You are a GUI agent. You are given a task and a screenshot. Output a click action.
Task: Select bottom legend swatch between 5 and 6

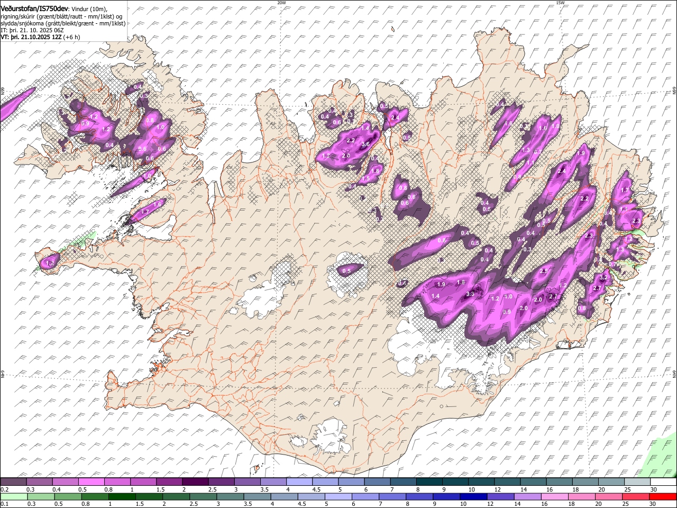click(x=338, y=496)
